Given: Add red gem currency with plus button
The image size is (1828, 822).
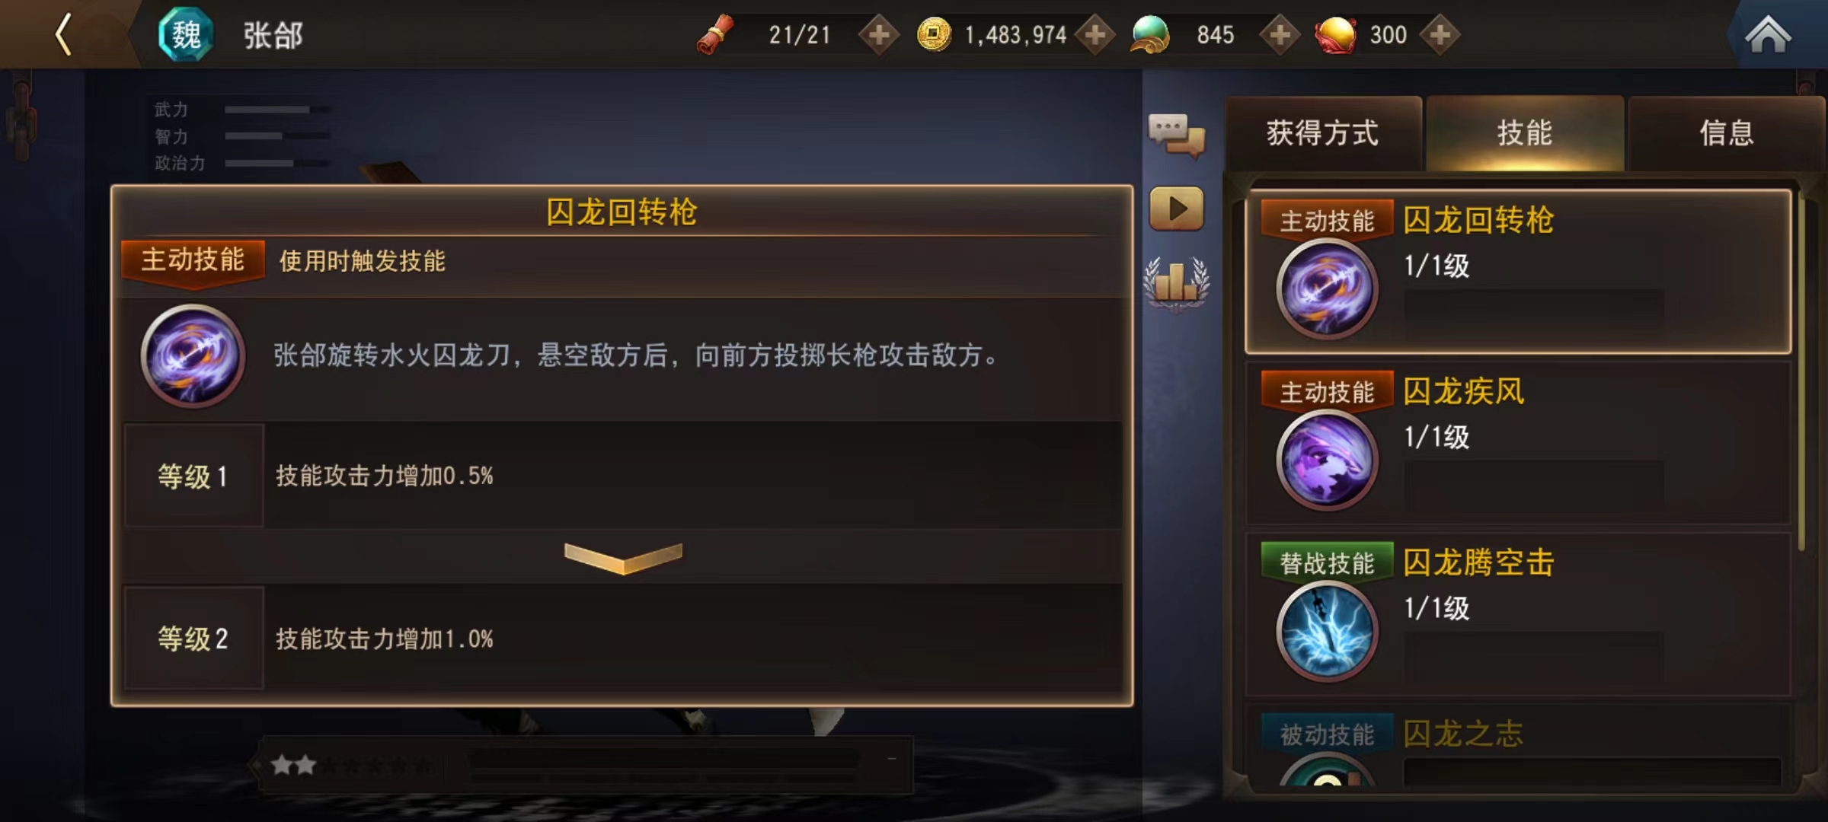Looking at the screenshot, I should [x=1440, y=35].
